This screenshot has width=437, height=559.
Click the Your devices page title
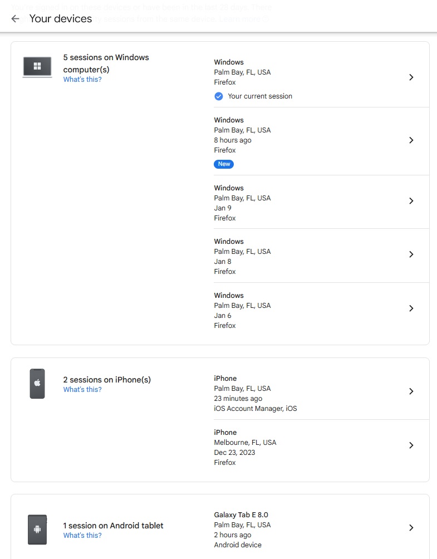(x=61, y=18)
